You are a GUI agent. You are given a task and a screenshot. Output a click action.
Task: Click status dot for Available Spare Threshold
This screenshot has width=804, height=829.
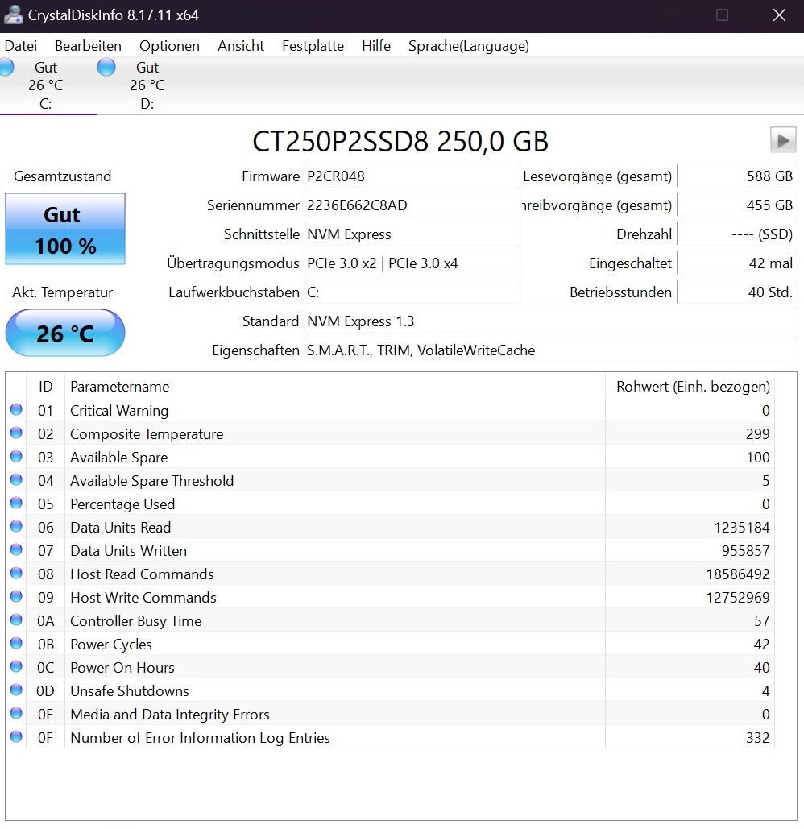coord(16,479)
